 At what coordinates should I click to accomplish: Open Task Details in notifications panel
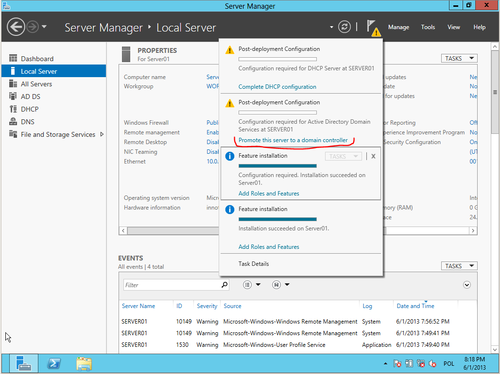[254, 264]
